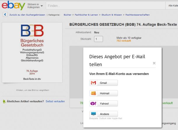Focus the Finden search field
This screenshot has height=130, width=178.
pyautogui.click(x=106, y=6)
